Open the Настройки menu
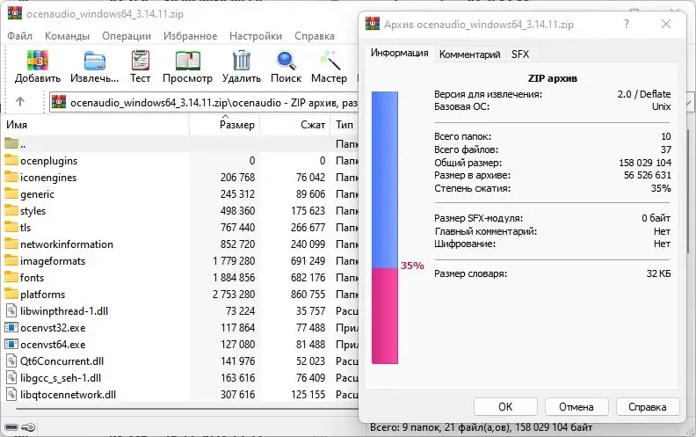 coord(256,36)
